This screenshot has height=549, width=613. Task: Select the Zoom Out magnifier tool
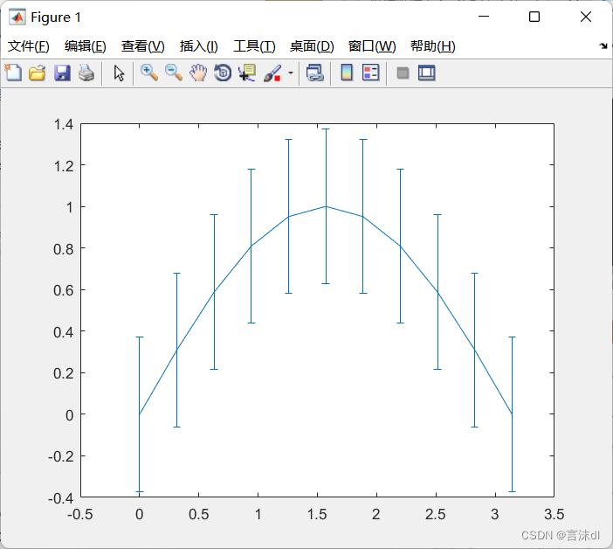tap(174, 73)
